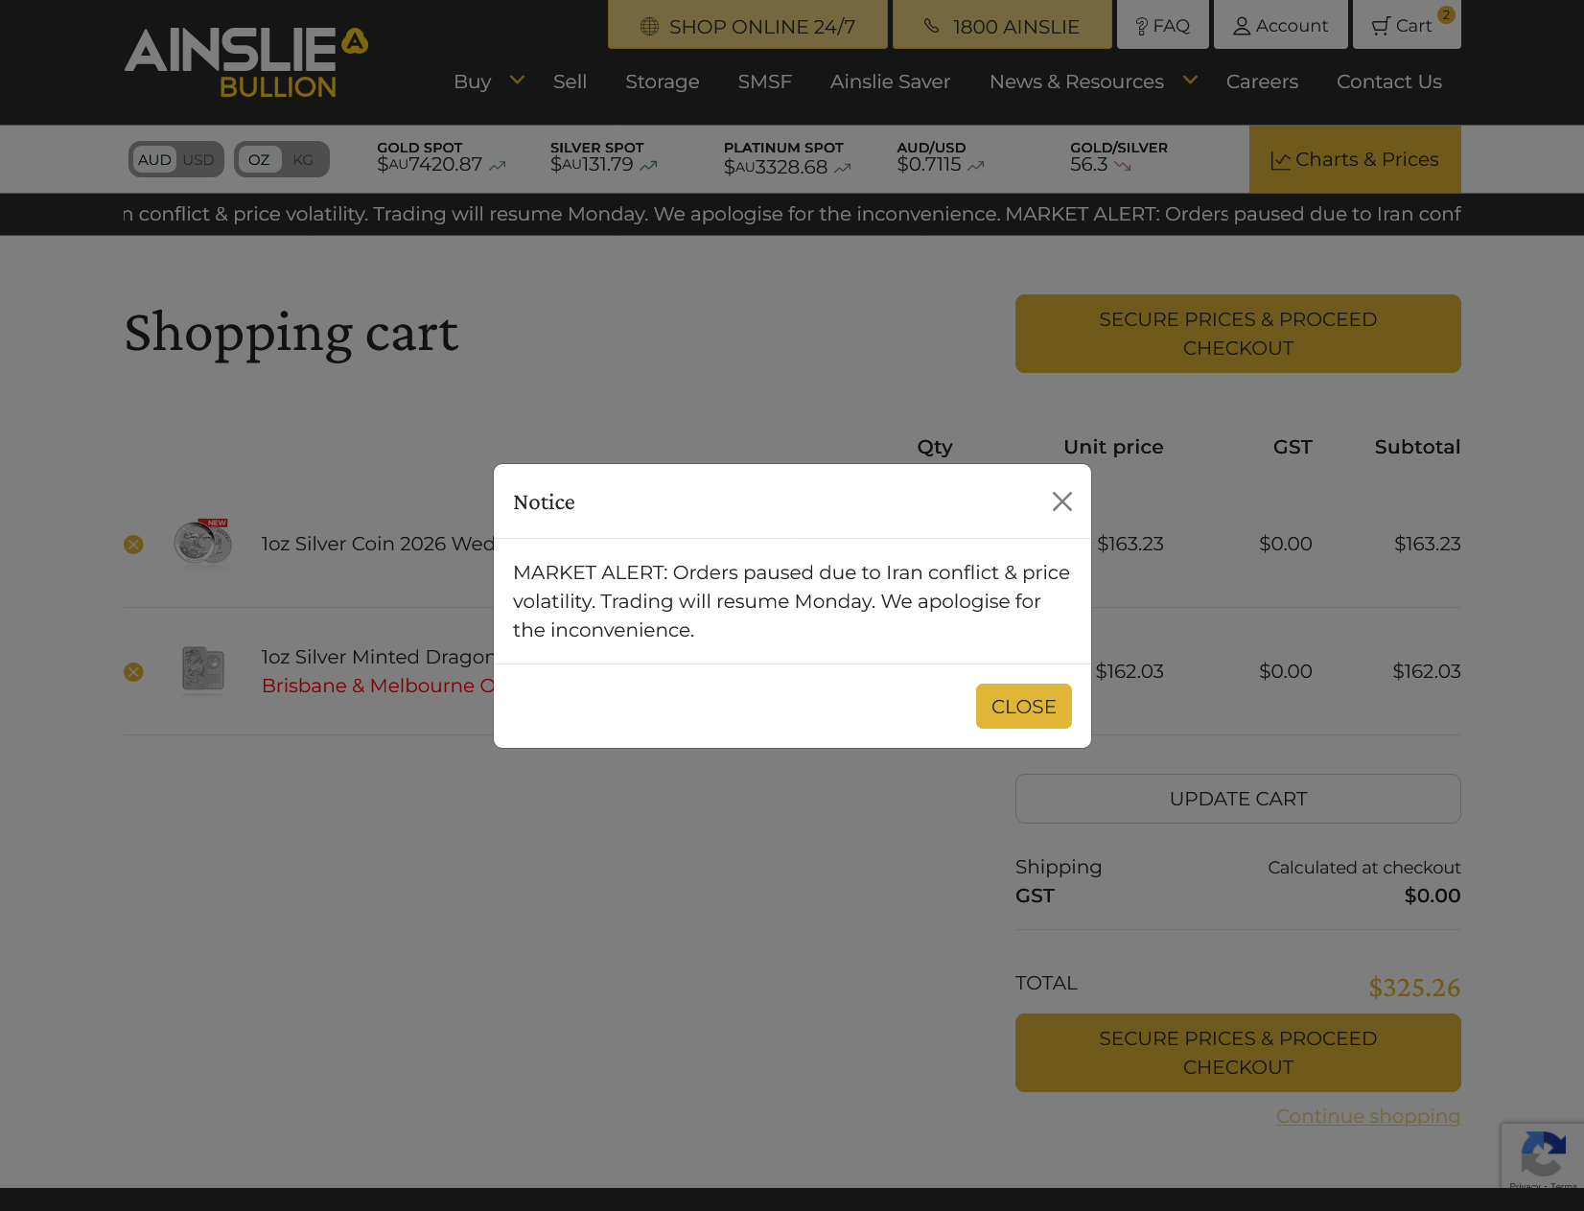The width and height of the screenshot is (1584, 1211).
Task: Click the Silver Spot price
Action: (592, 165)
